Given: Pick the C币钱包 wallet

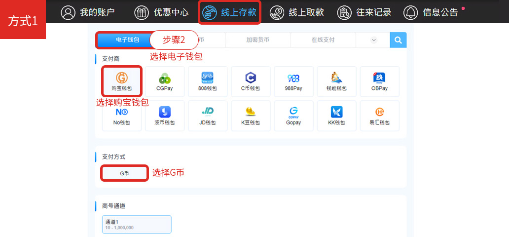Looking at the screenshot, I should click(x=251, y=81).
